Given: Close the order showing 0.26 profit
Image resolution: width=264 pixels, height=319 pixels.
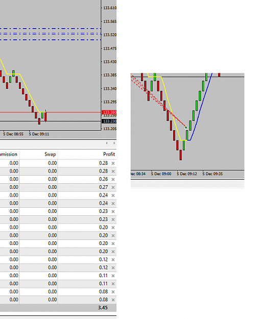Looking at the screenshot, I should 113,179.
